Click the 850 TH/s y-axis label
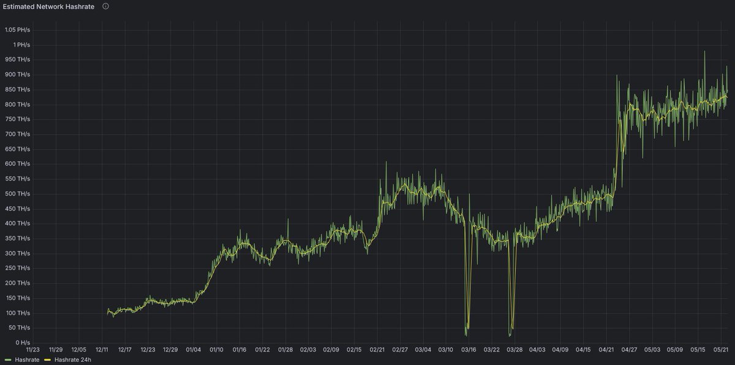 (18, 89)
